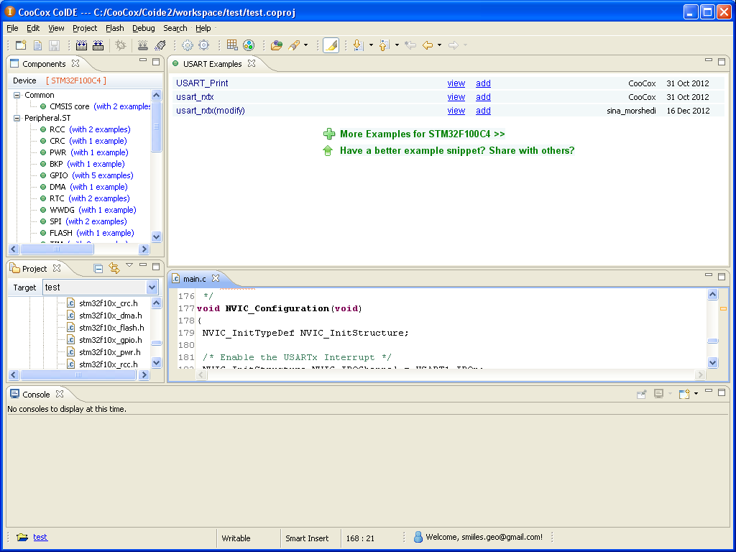The height and width of the screenshot is (552, 736).
Task: Minimize the Components panel
Action: (x=143, y=60)
